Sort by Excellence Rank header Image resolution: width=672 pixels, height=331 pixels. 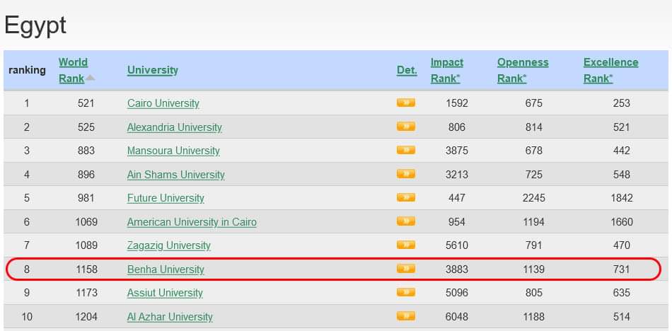pyautogui.click(x=610, y=70)
